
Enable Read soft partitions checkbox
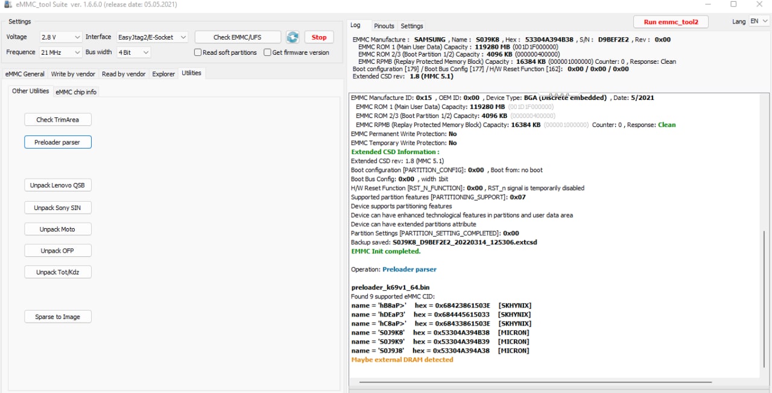click(x=198, y=52)
